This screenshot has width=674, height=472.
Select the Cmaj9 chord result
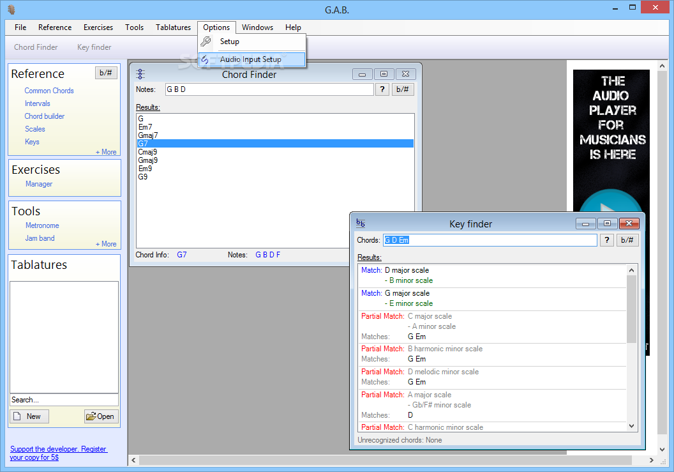click(x=275, y=152)
